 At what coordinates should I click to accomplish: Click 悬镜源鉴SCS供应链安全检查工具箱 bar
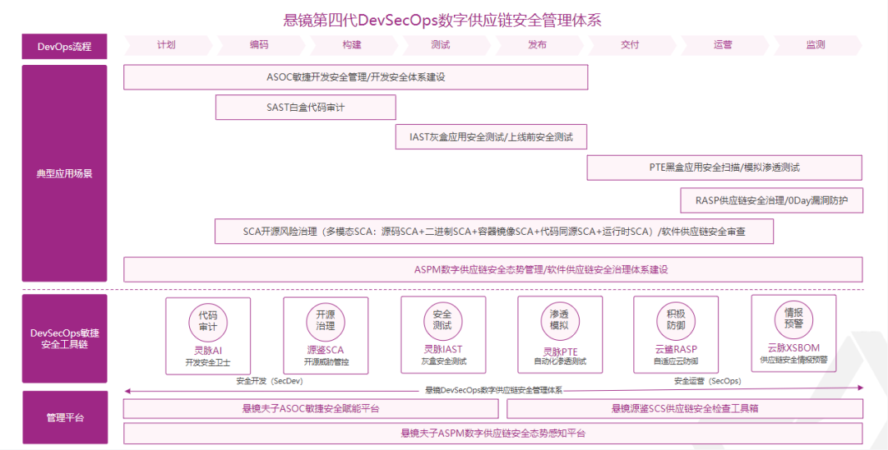[x=685, y=409]
